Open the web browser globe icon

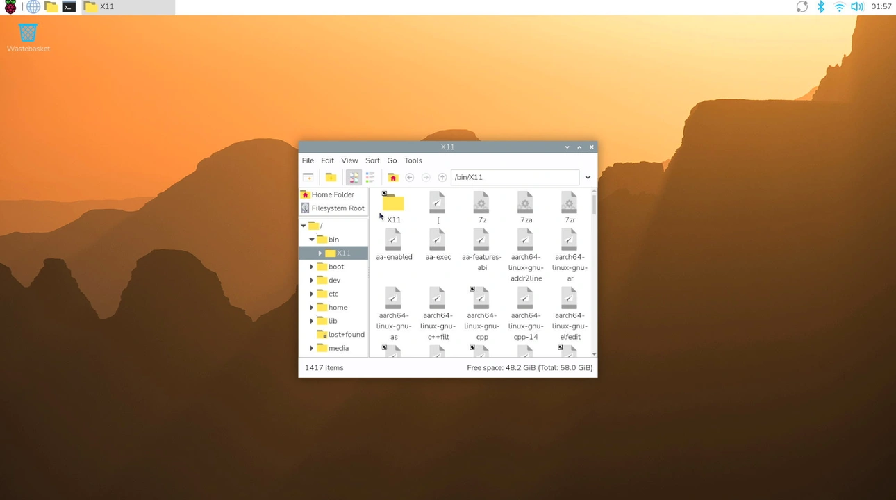33,7
